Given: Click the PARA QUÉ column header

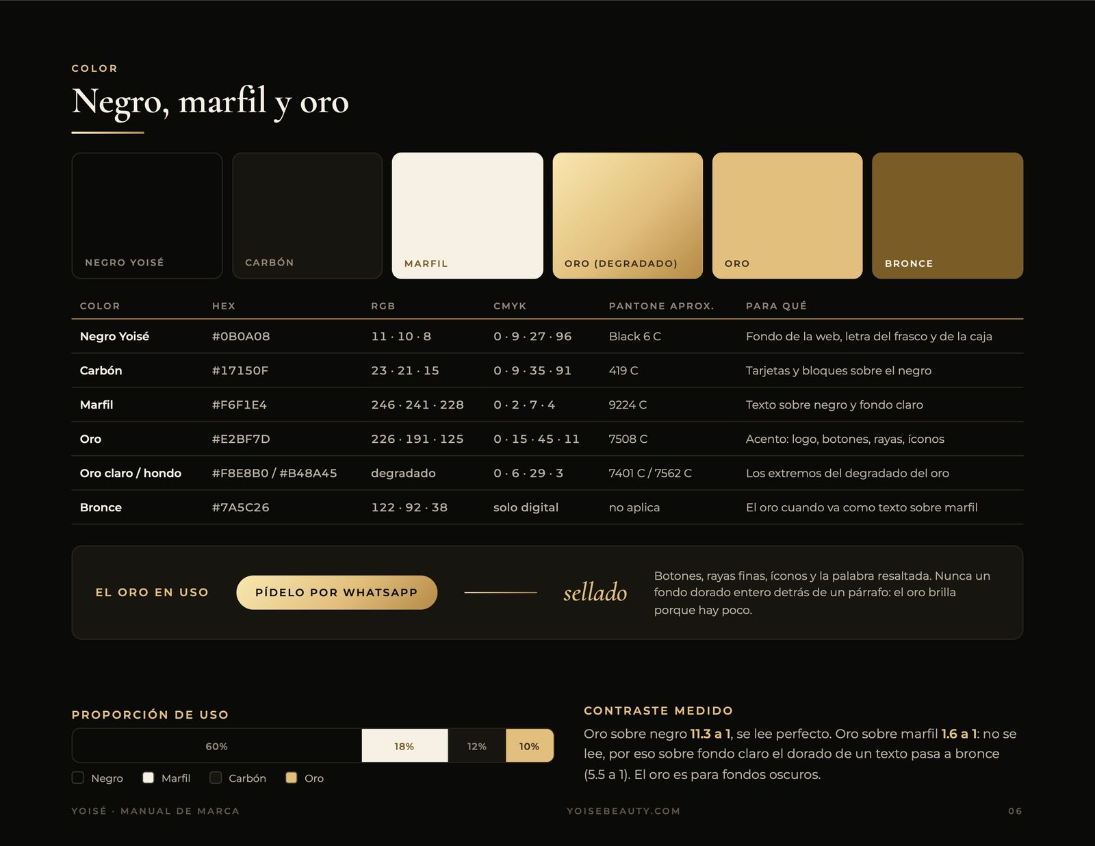Looking at the screenshot, I should coord(776,306).
